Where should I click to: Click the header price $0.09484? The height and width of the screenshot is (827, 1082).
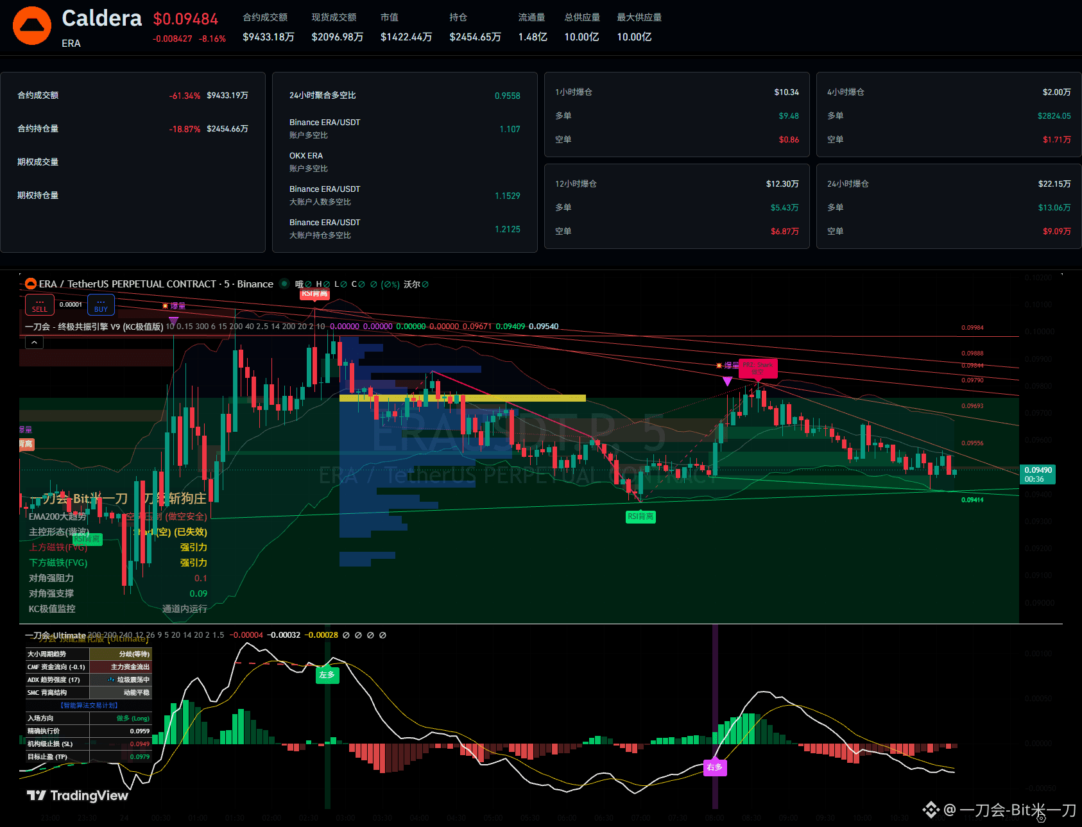coord(185,19)
